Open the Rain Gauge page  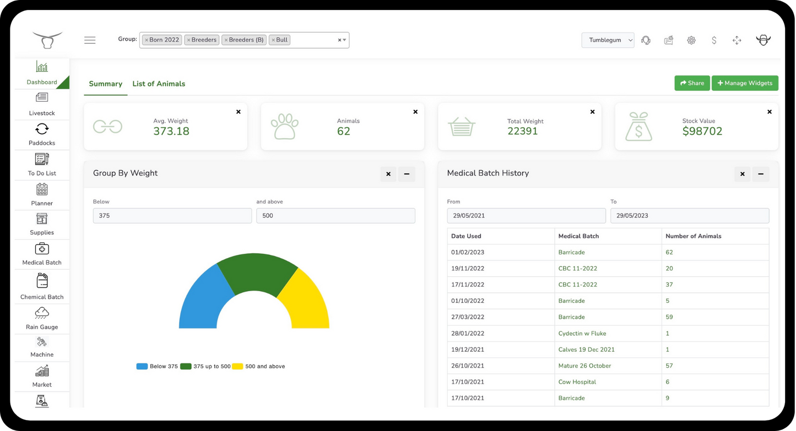coord(42,318)
